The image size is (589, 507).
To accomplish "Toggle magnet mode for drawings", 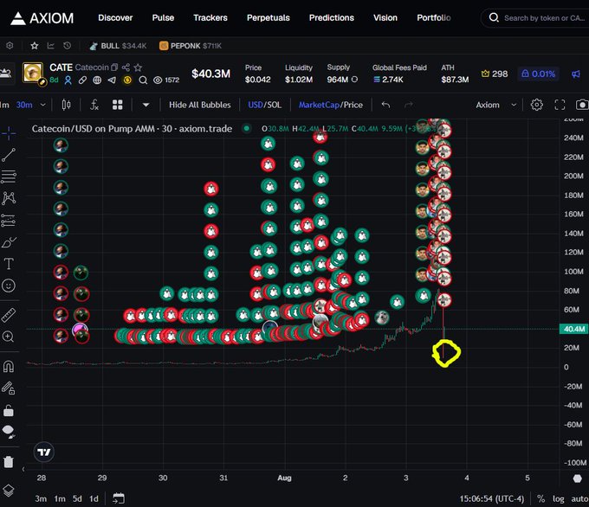I will (9, 366).
